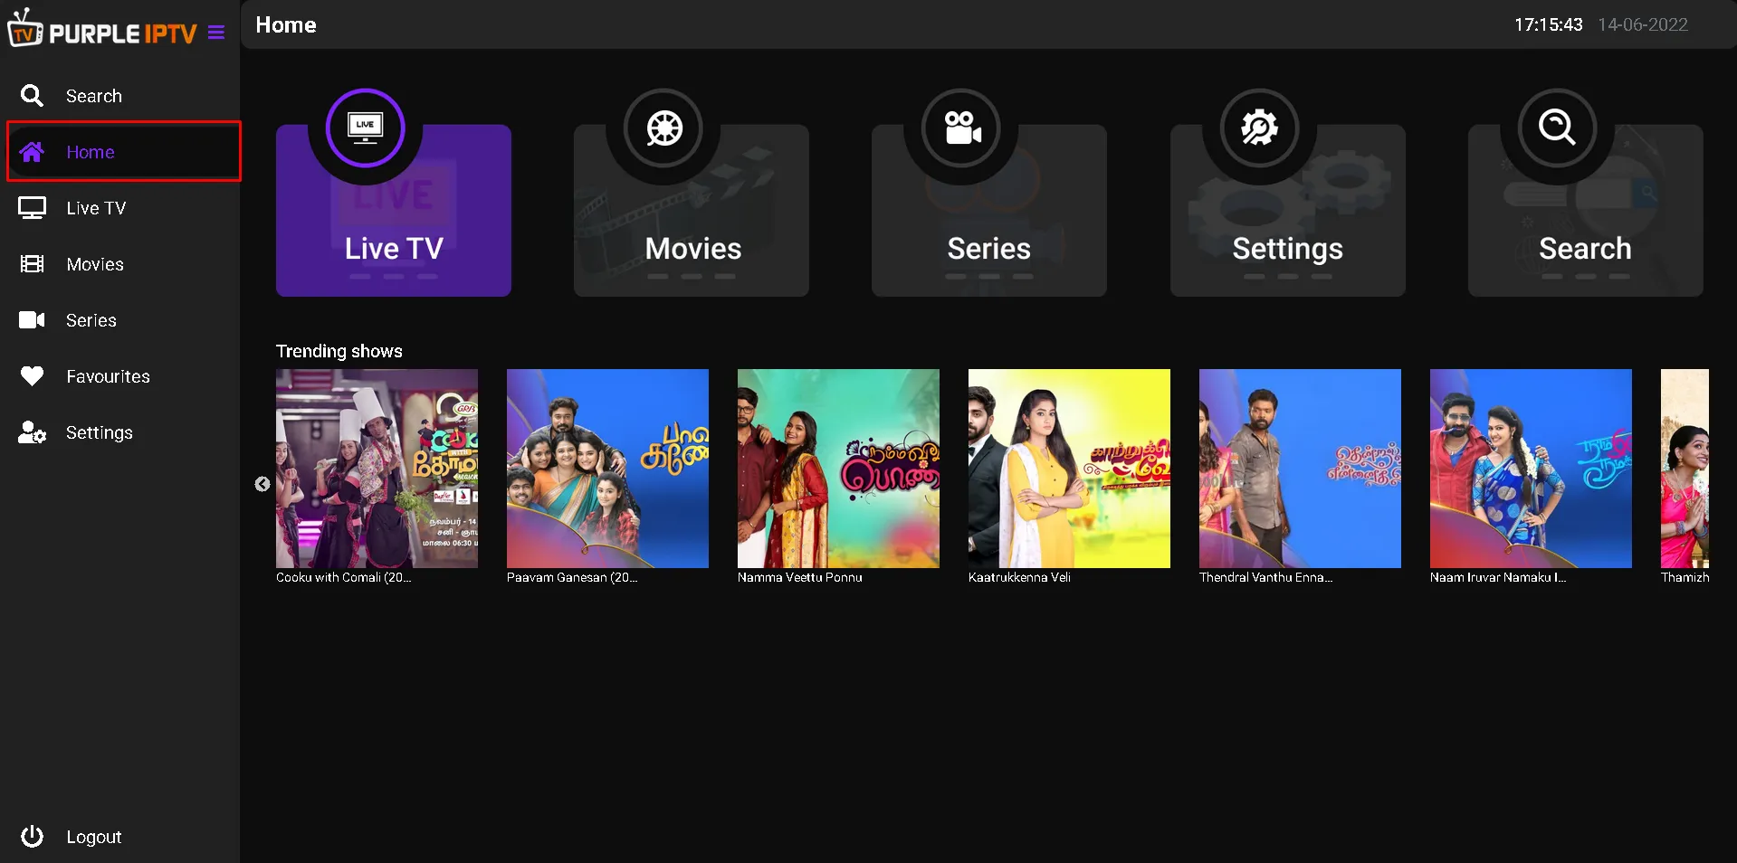Open the Live TV card title
The width and height of the screenshot is (1737, 863).
tap(394, 249)
